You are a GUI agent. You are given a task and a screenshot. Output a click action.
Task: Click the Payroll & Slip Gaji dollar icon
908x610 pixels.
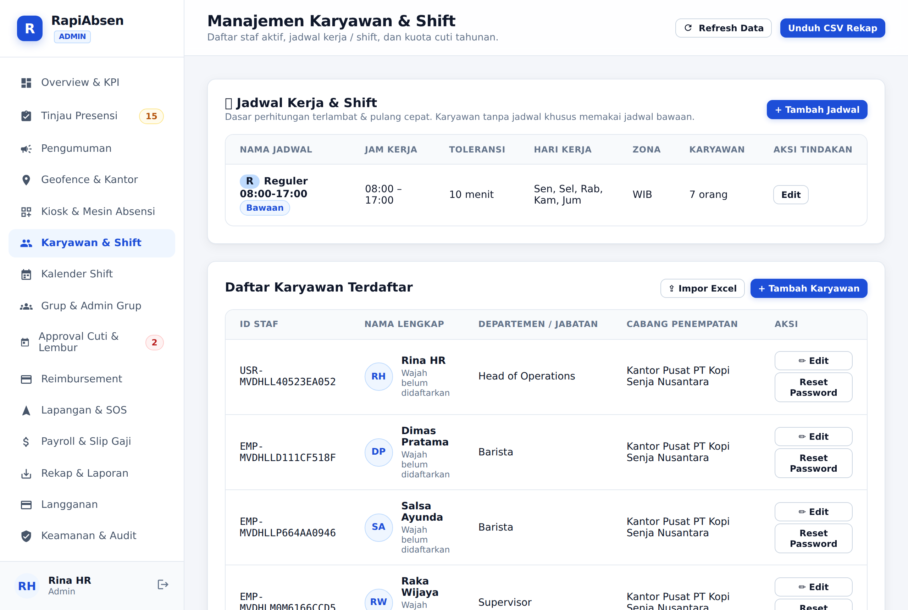(x=26, y=442)
